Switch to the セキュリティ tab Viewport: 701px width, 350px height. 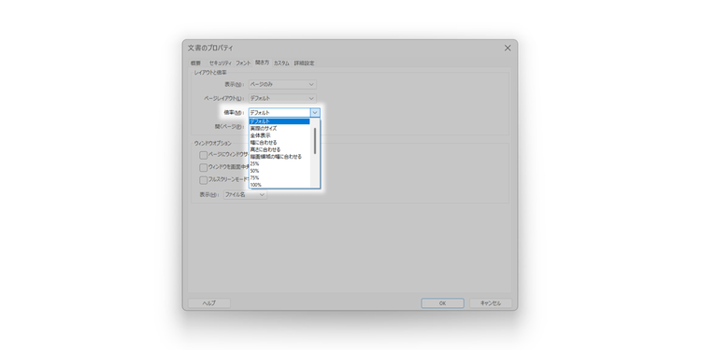point(221,63)
